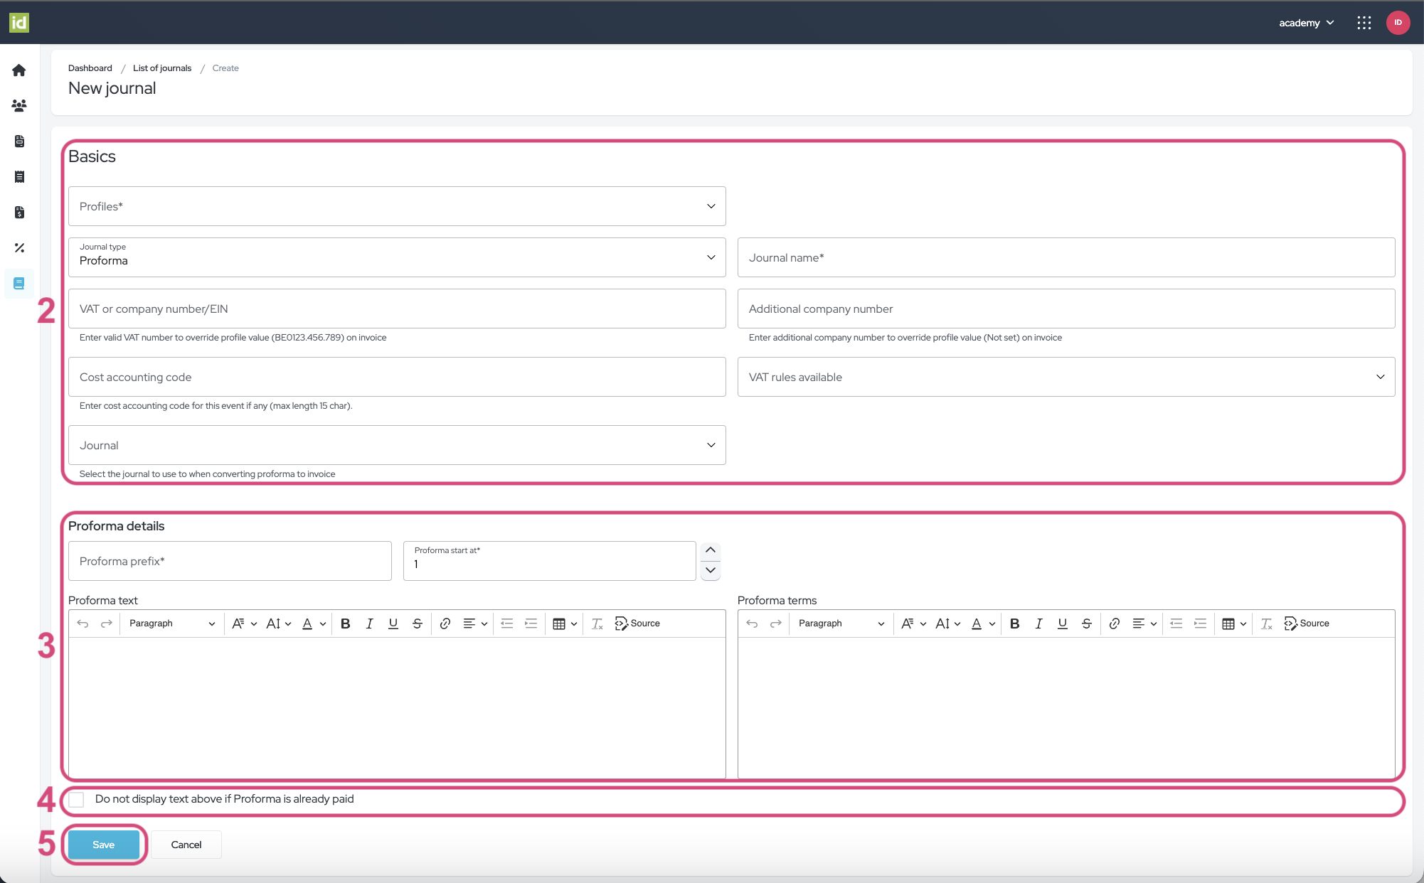Open the contacts icon in the sidebar
The height and width of the screenshot is (883, 1424).
(19, 106)
